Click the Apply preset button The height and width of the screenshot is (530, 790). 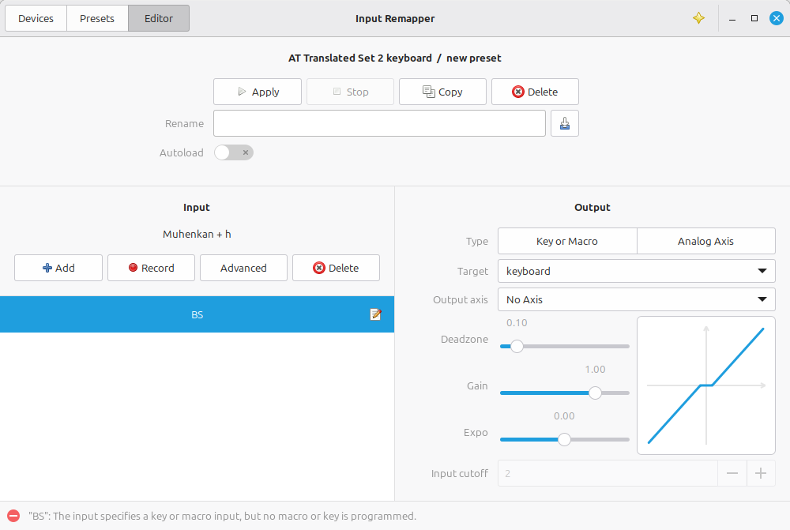258,92
